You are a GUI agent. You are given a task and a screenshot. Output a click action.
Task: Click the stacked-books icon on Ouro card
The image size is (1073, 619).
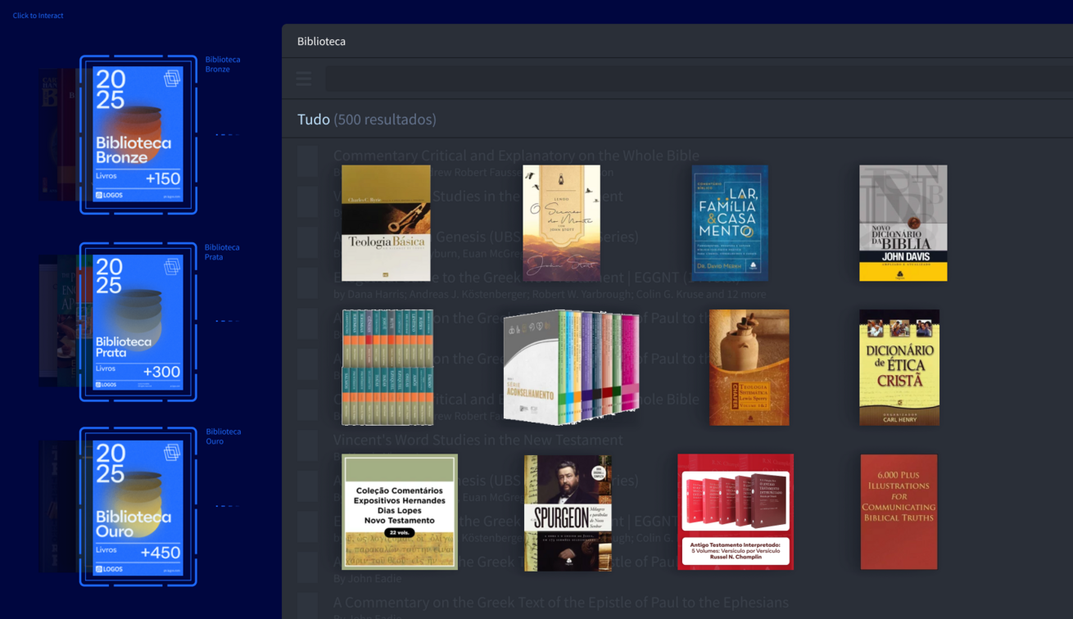coord(172,452)
